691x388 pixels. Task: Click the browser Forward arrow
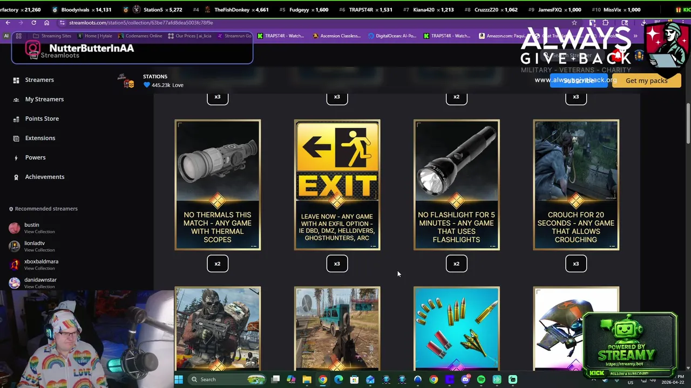[21, 23]
